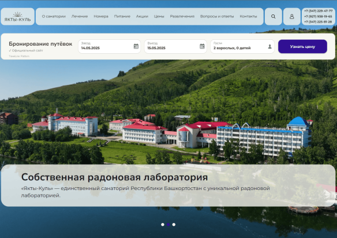Click the Официальный сайт label
The width and height of the screenshot is (337, 238).
click(x=26, y=50)
